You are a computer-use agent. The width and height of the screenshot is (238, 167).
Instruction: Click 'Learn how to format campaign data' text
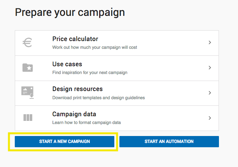pyautogui.click(x=86, y=122)
